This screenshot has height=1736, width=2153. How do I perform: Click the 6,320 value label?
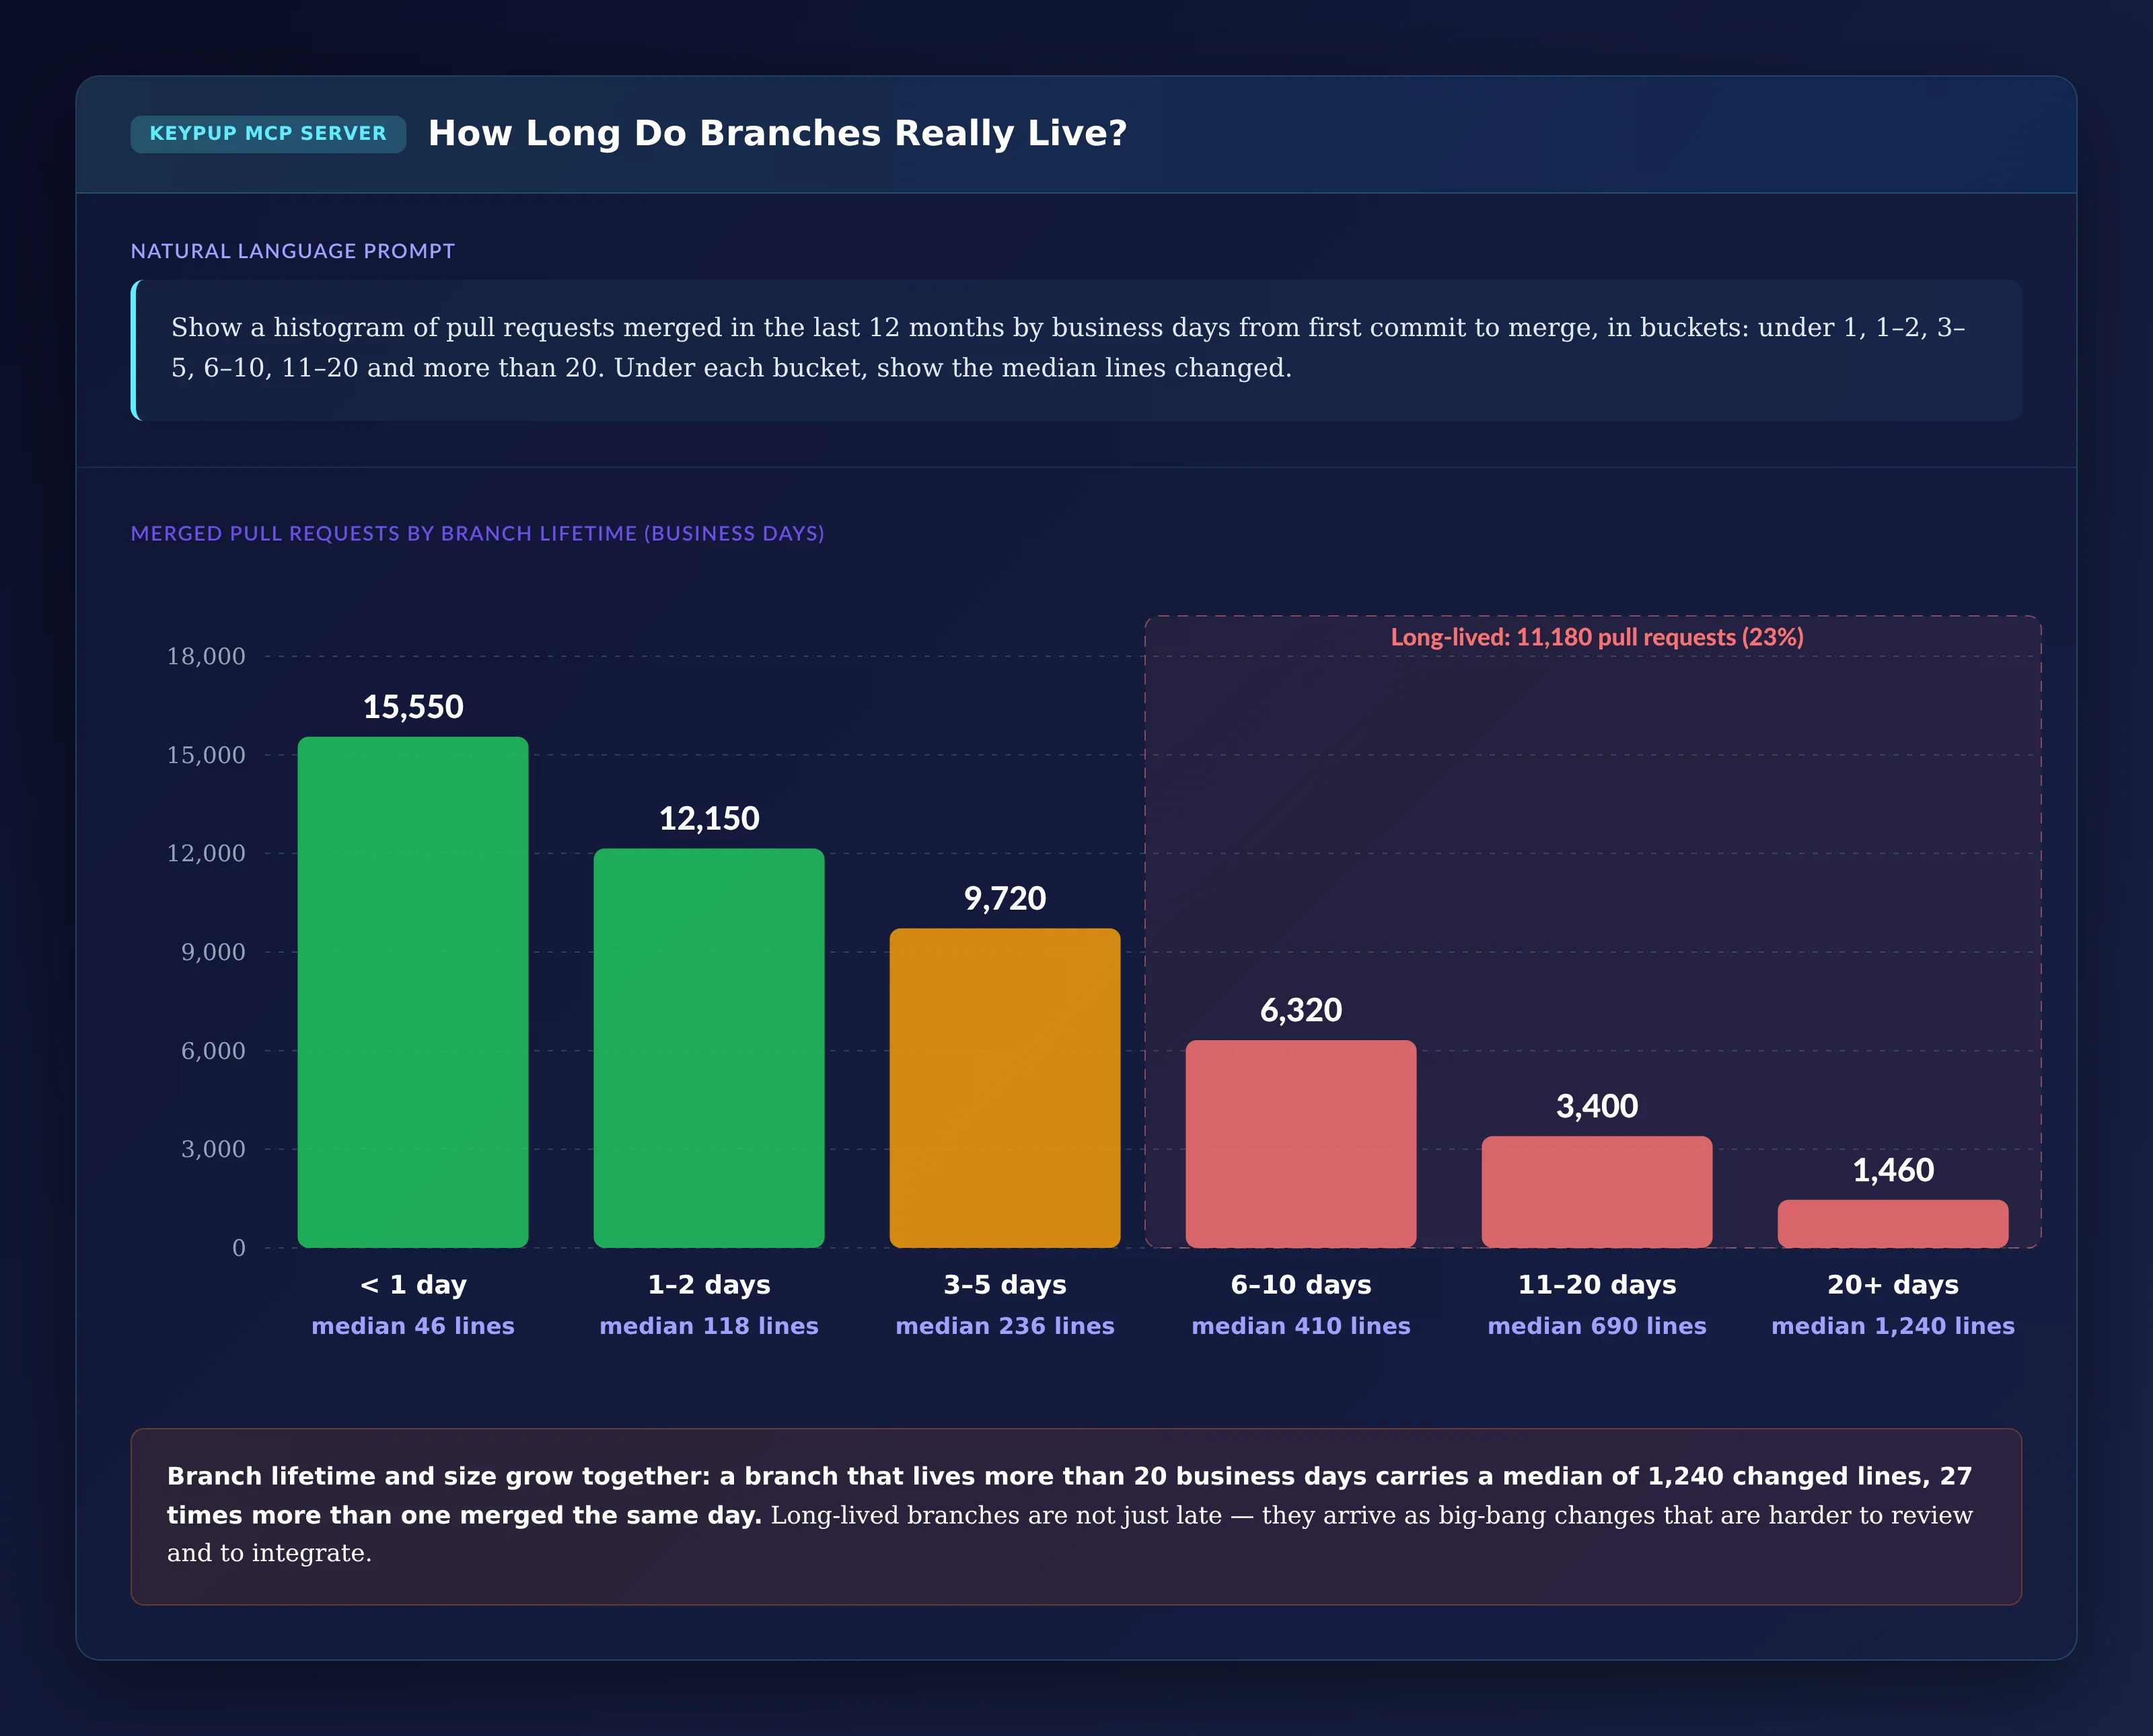1302,1011
